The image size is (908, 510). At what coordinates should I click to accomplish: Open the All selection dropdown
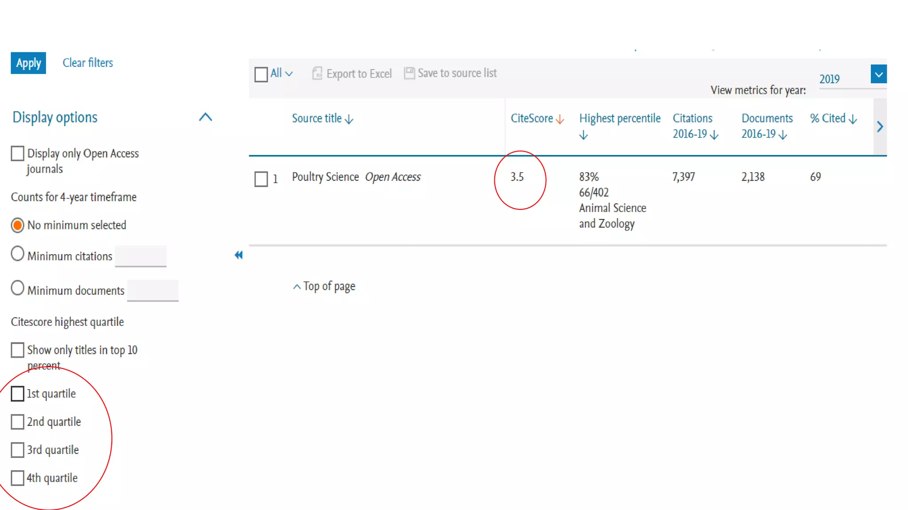point(289,73)
